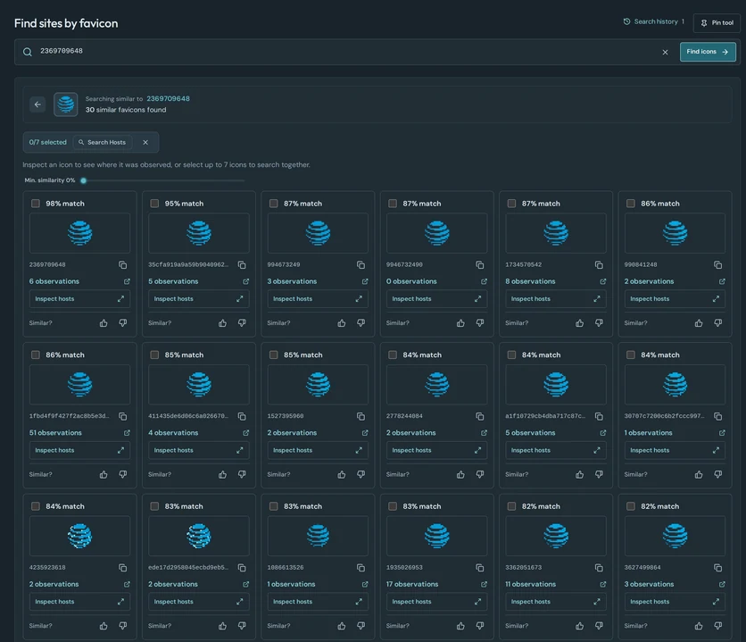Open Search history

coord(654,21)
